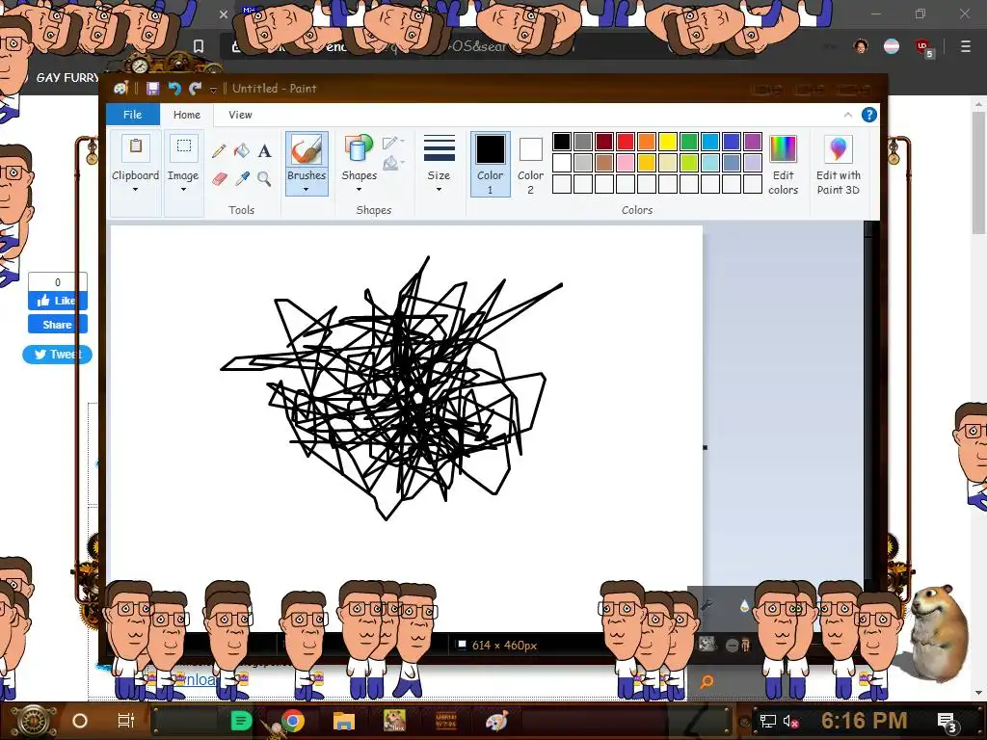Viewport: 987px width, 740px height.
Task: Click the Brushes tool icon
Action: click(307, 151)
